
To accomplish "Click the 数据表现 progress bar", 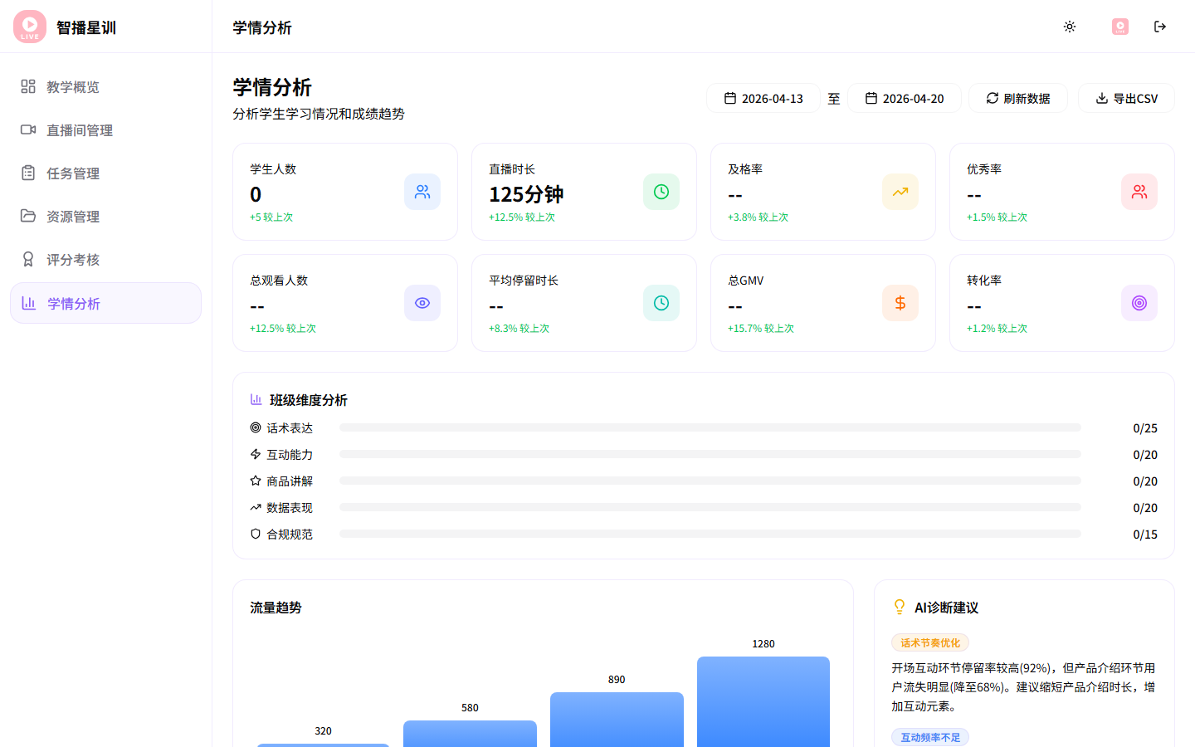I will [x=710, y=507].
